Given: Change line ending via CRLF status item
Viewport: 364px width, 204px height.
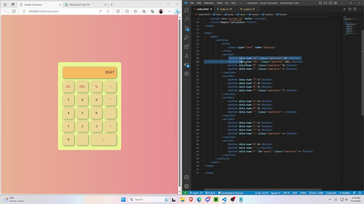Looking at the screenshot, I should click(295, 193).
